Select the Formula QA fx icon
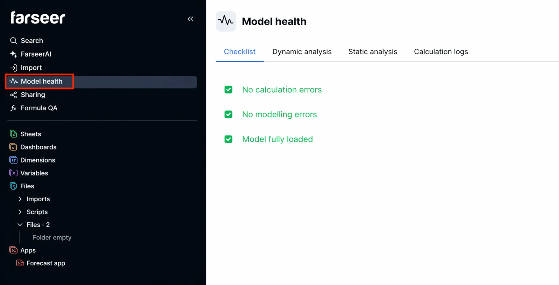 click(x=13, y=108)
